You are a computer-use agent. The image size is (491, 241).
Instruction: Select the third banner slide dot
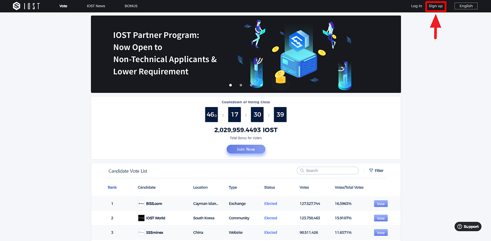click(x=251, y=85)
